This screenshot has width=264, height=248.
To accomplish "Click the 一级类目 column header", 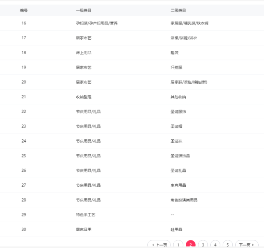I will click(x=84, y=11).
